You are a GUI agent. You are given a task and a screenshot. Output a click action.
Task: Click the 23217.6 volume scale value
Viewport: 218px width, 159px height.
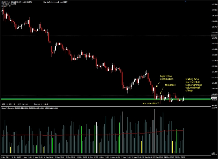click(215, 107)
